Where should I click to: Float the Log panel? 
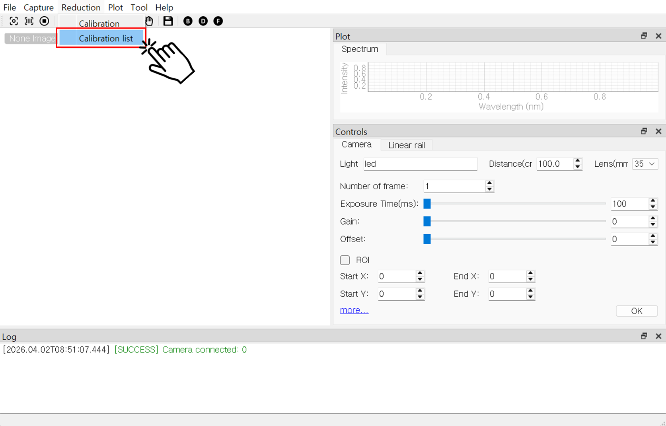pyautogui.click(x=644, y=336)
